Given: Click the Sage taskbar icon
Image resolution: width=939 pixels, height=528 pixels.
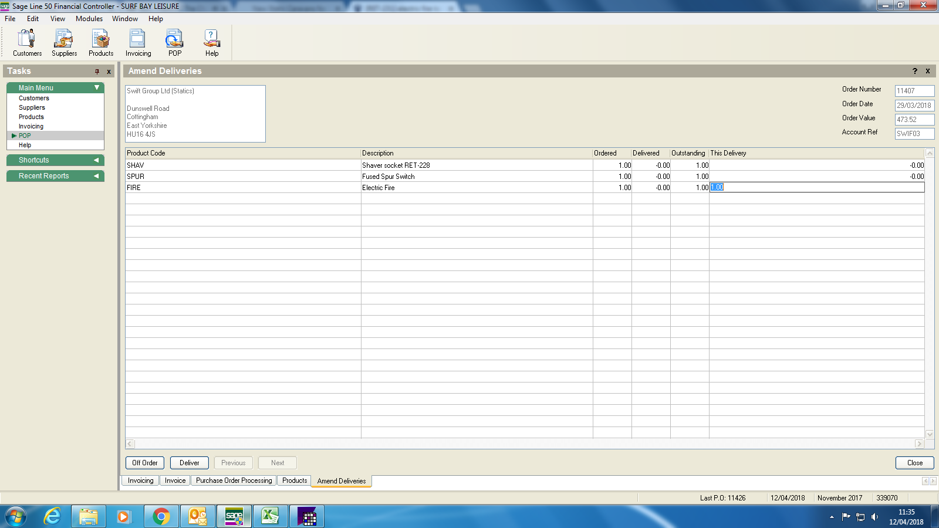Looking at the screenshot, I should (234, 516).
